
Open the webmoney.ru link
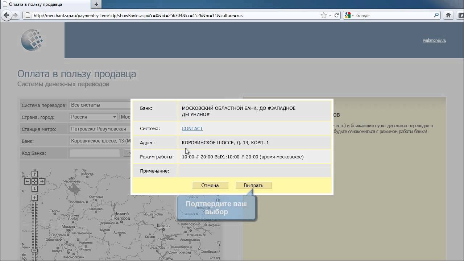tap(434, 40)
